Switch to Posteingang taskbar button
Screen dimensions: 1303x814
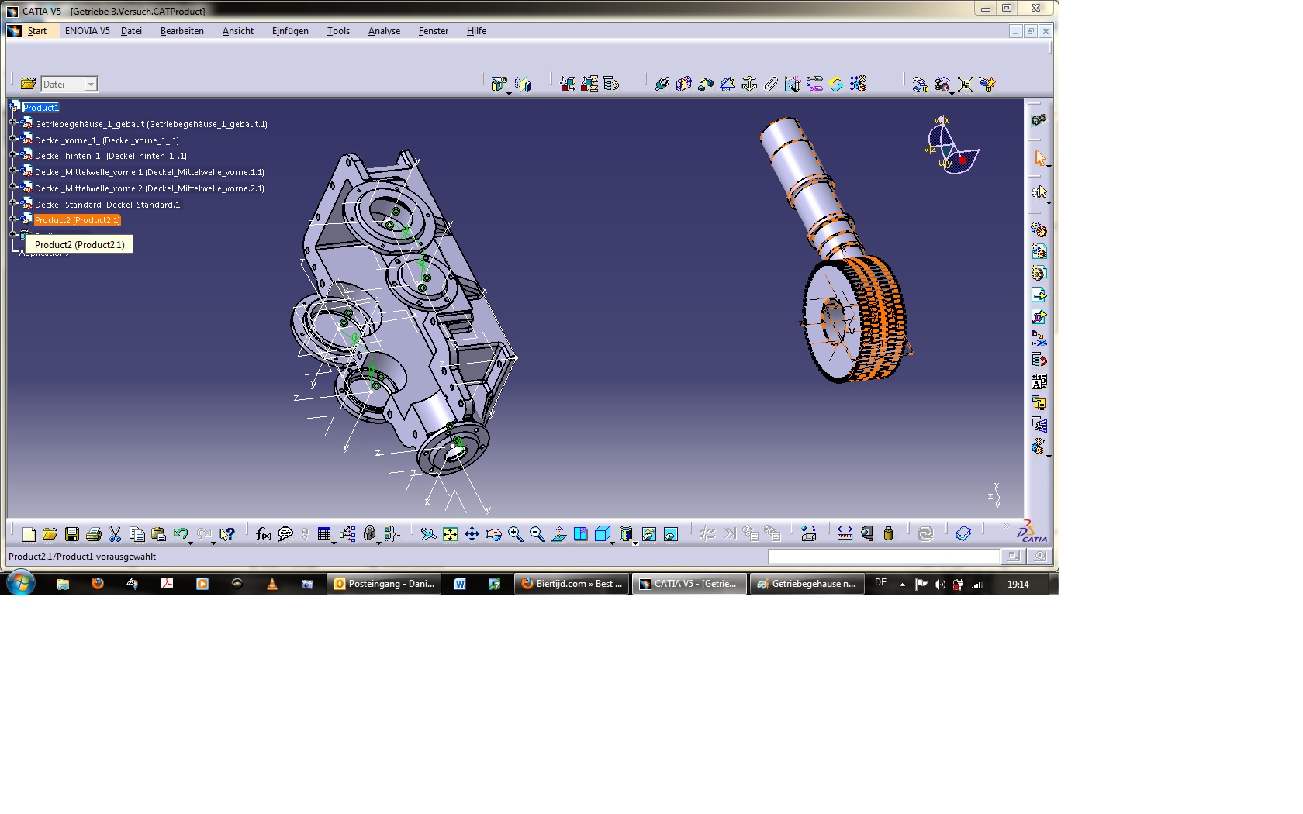coord(385,584)
